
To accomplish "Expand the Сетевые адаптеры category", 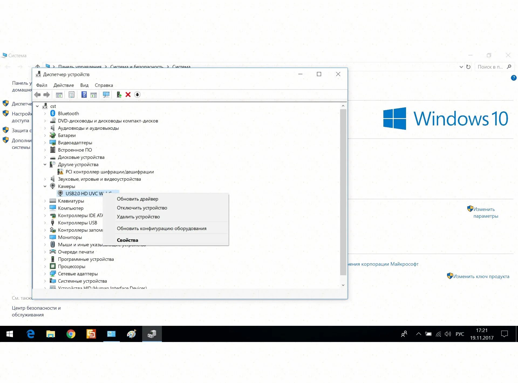I will tap(45, 274).
